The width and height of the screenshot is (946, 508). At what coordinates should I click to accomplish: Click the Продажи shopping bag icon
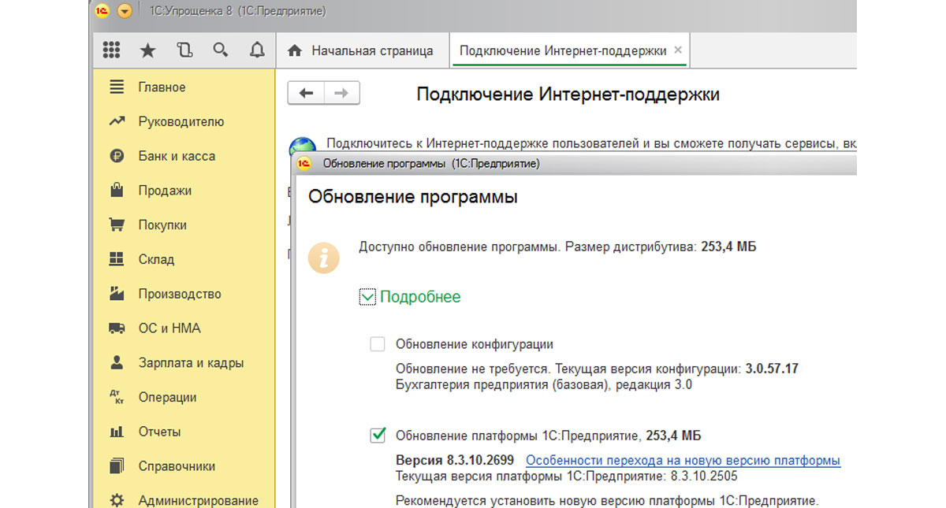tap(117, 190)
